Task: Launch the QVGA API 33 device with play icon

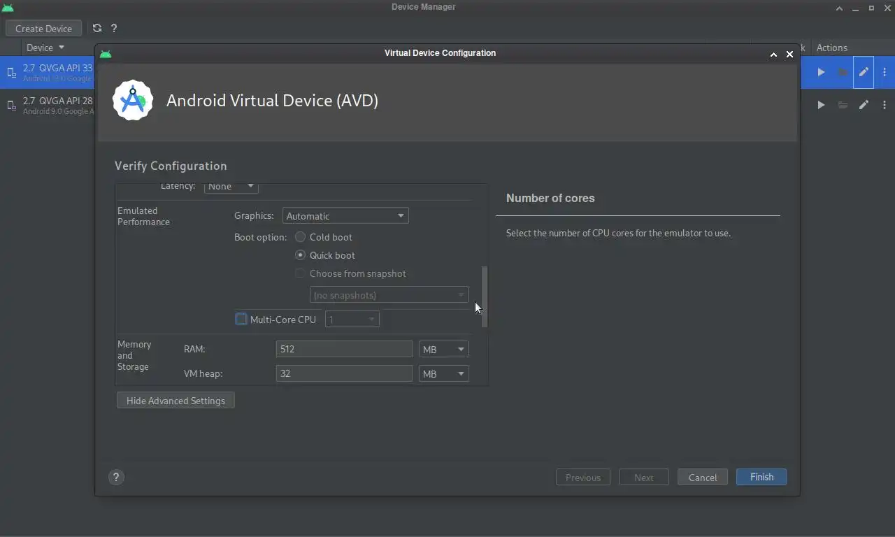Action: pyautogui.click(x=821, y=72)
